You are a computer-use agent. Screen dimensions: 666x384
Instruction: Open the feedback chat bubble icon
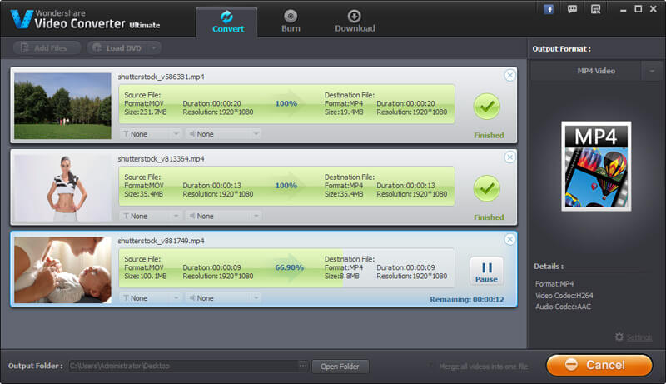coord(572,9)
